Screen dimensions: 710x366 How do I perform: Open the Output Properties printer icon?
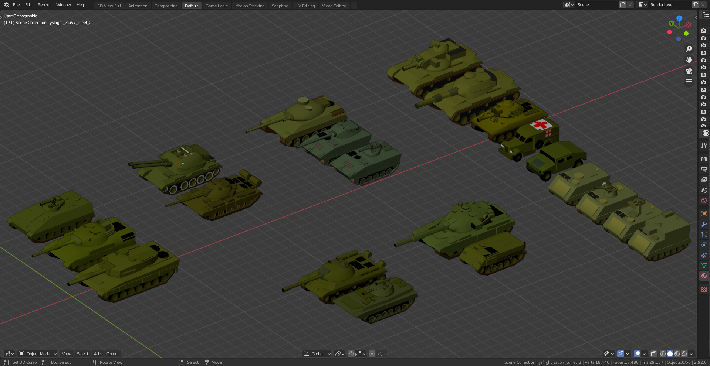tap(704, 170)
